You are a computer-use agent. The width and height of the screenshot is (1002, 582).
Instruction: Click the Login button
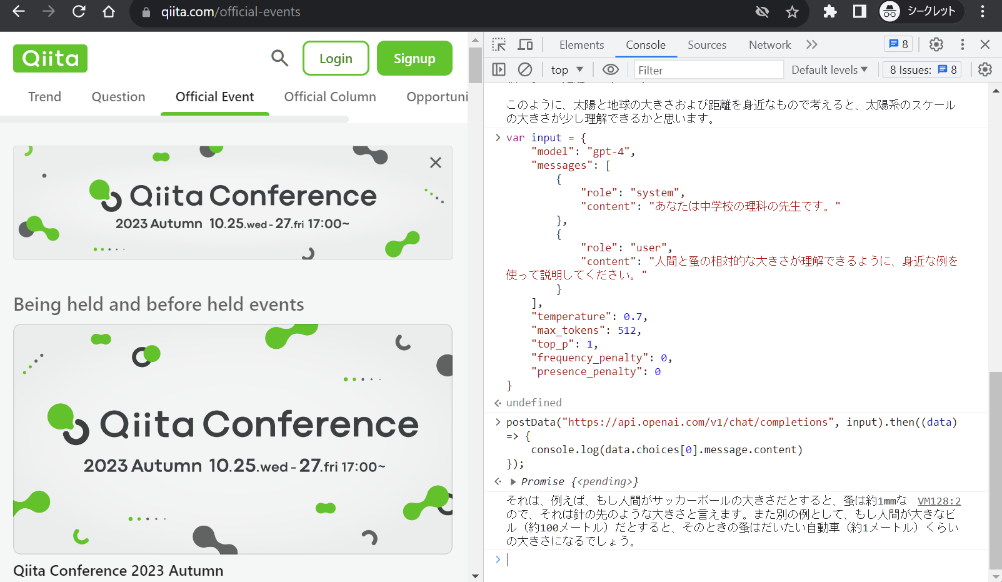coord(336,58)
